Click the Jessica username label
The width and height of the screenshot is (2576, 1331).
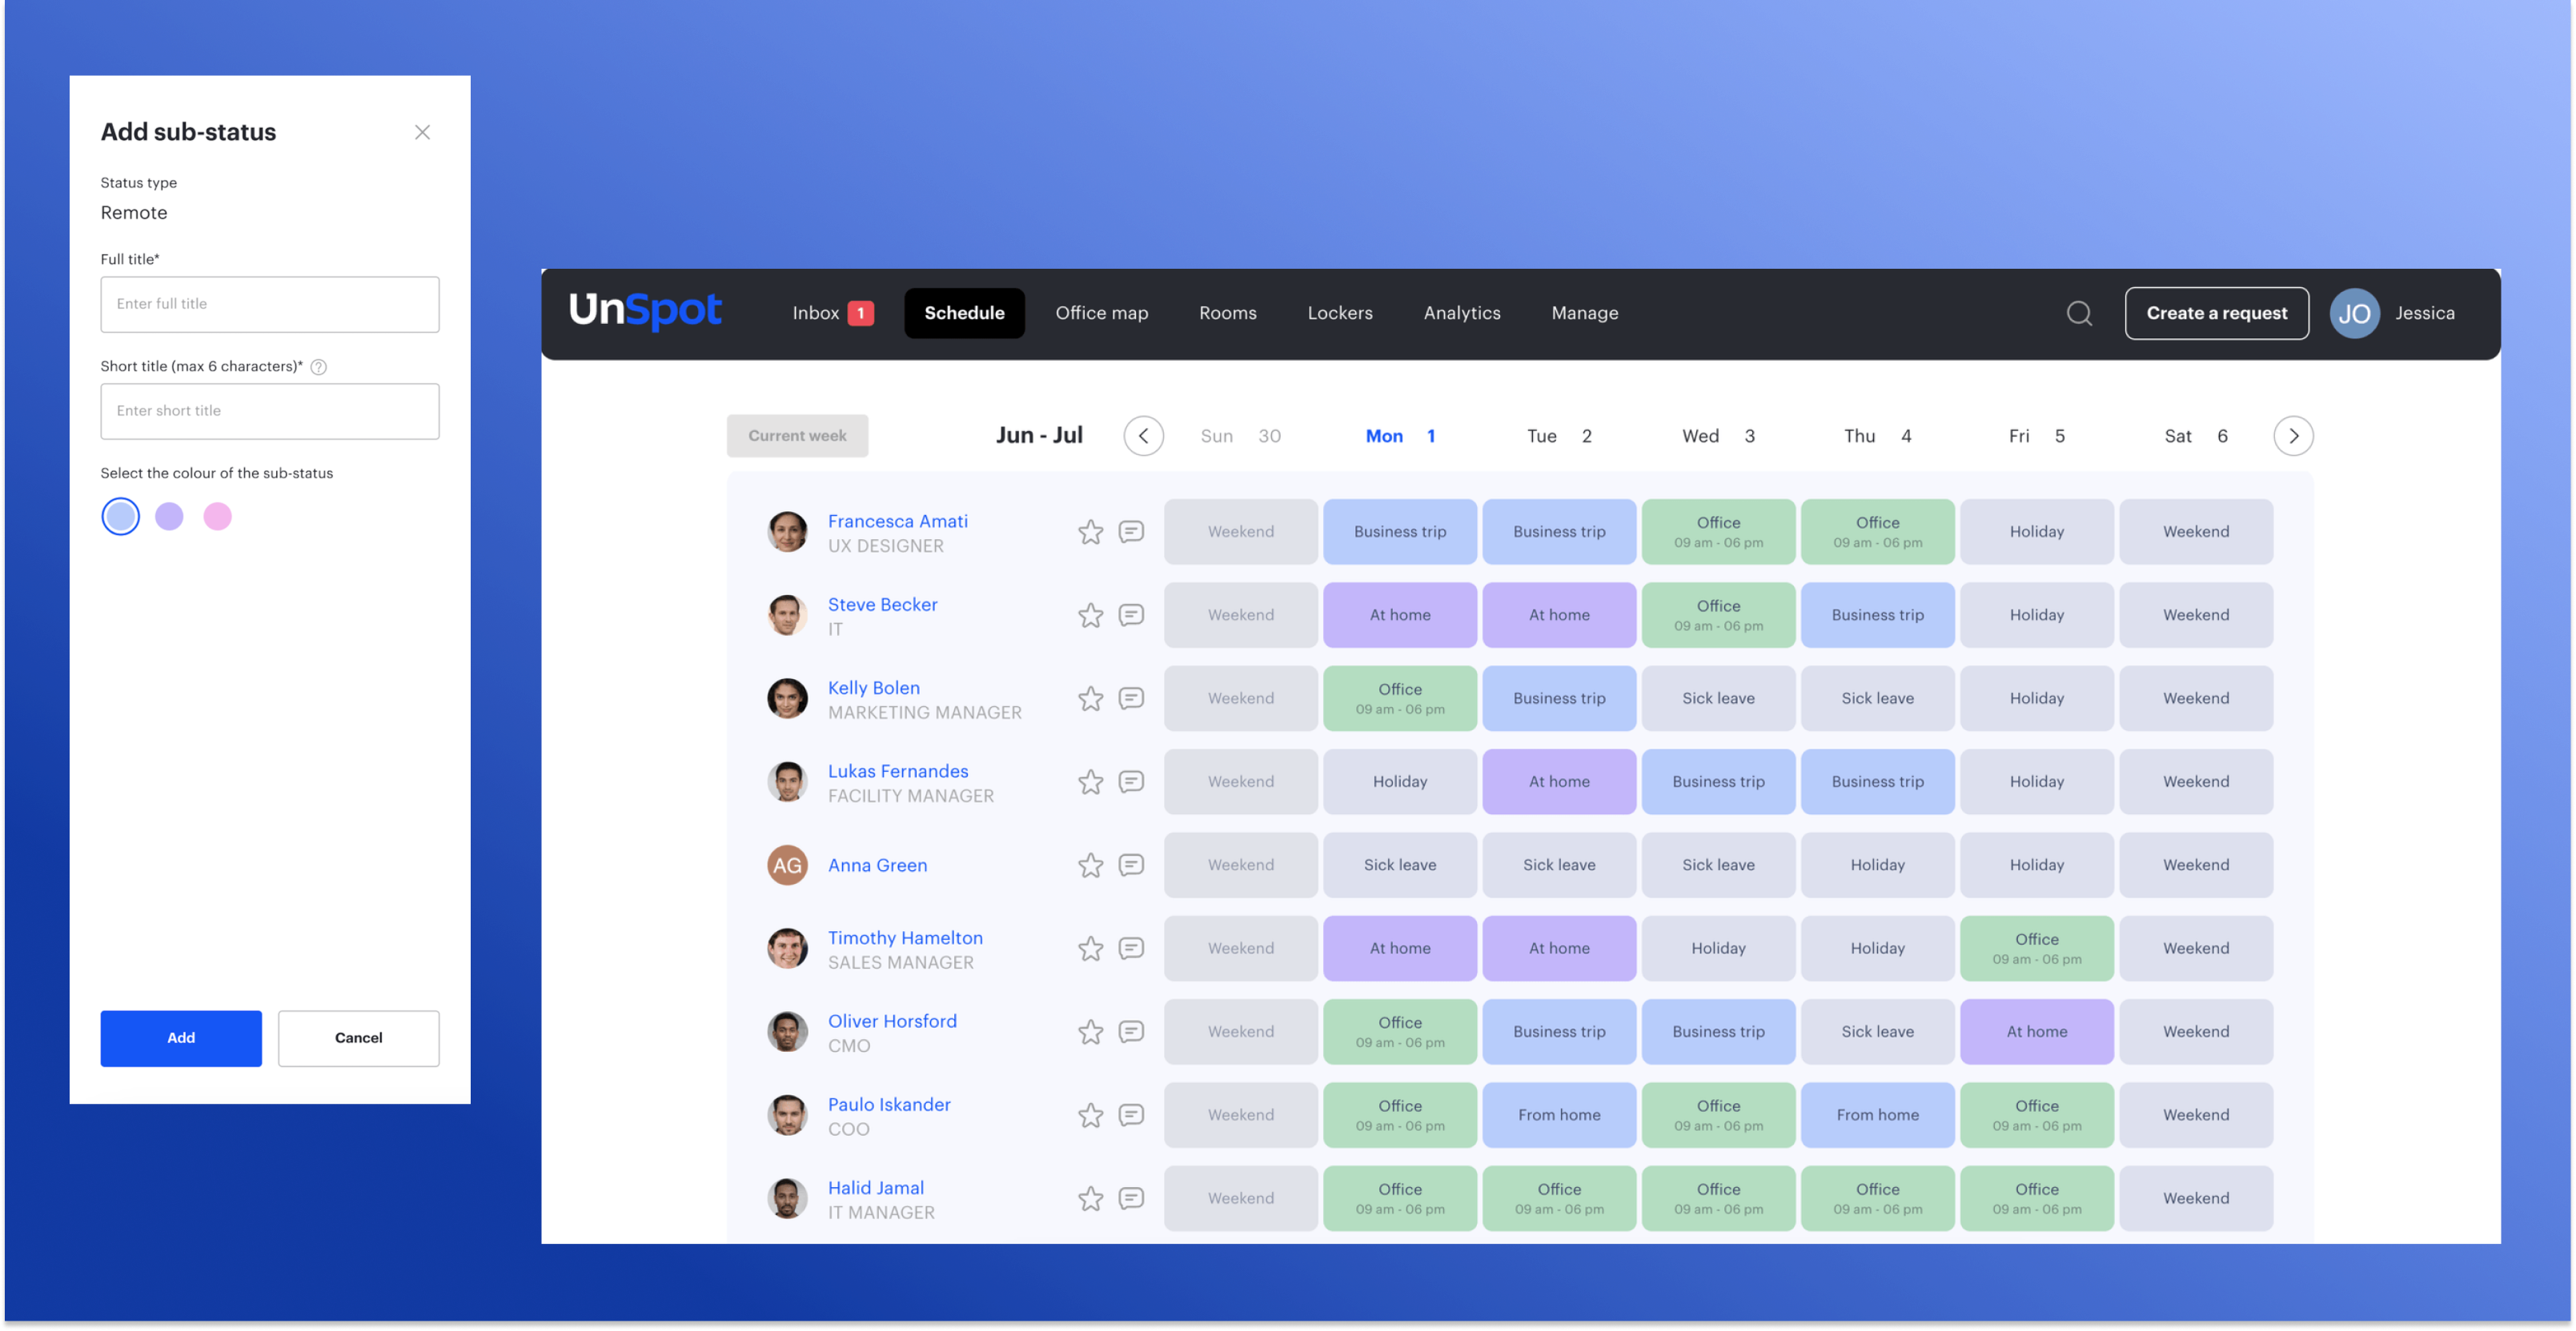tap(2424, 314)
